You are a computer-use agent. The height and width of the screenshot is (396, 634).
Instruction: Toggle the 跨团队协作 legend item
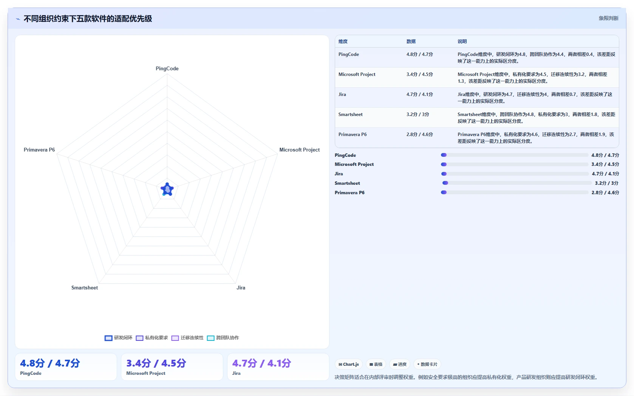click(x=223, y=338)
